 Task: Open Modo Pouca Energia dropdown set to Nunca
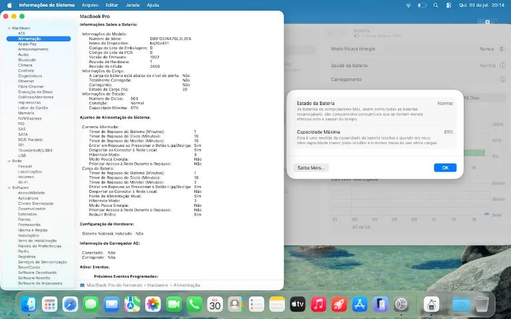pyautogui.click(x=492, y=49)
